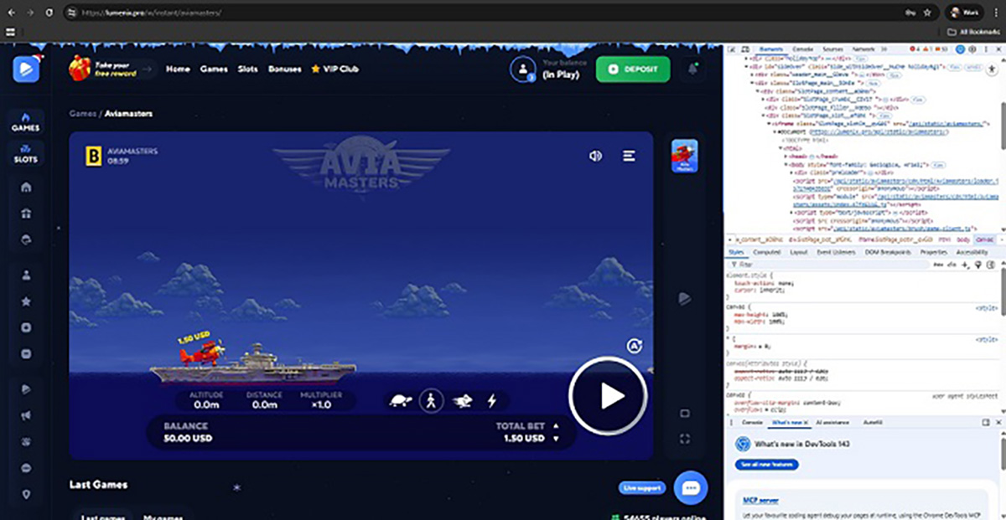Increase total bet with up arrow

pyautogui.click(x=555, y=425)
